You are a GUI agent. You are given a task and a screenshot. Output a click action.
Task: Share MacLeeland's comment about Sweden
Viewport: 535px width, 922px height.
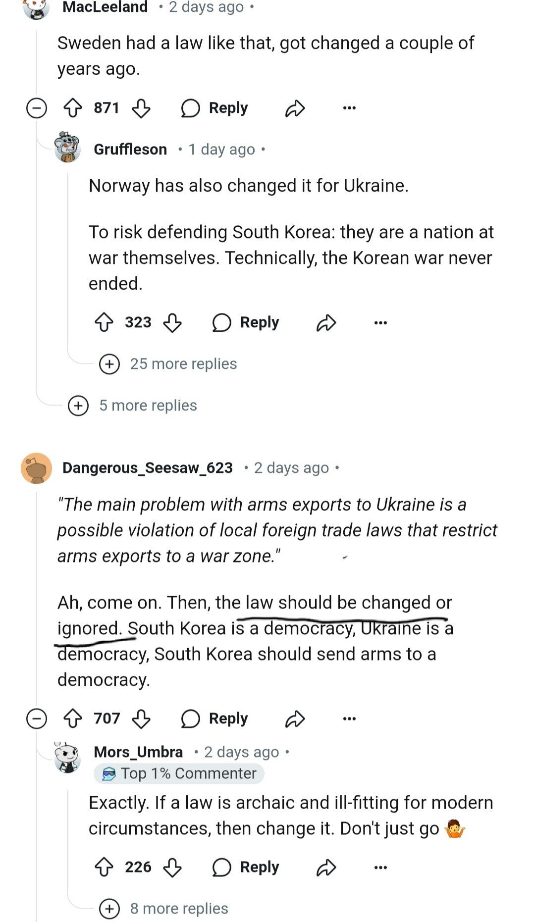point(295,108)
